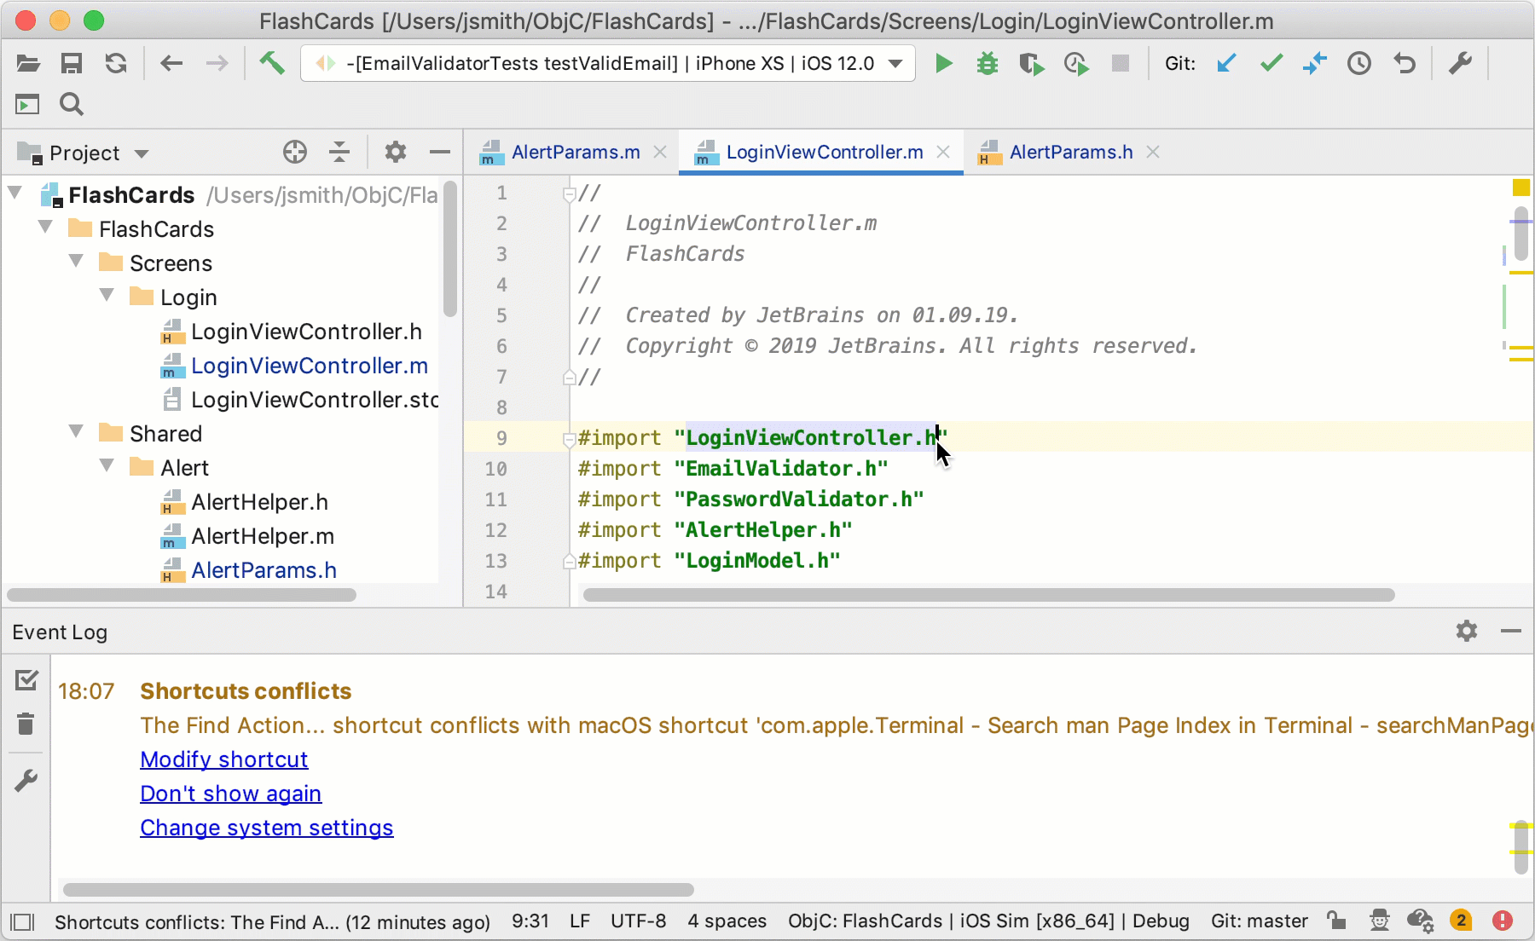Fold the header comment at line 1
1535x941 pixels.
(569, 194)
